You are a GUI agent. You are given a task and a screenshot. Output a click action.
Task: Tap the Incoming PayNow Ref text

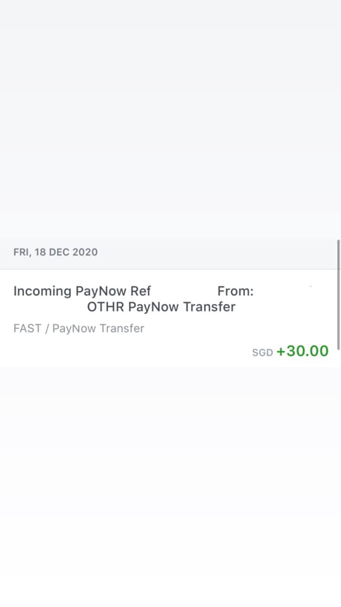[82, 291]
